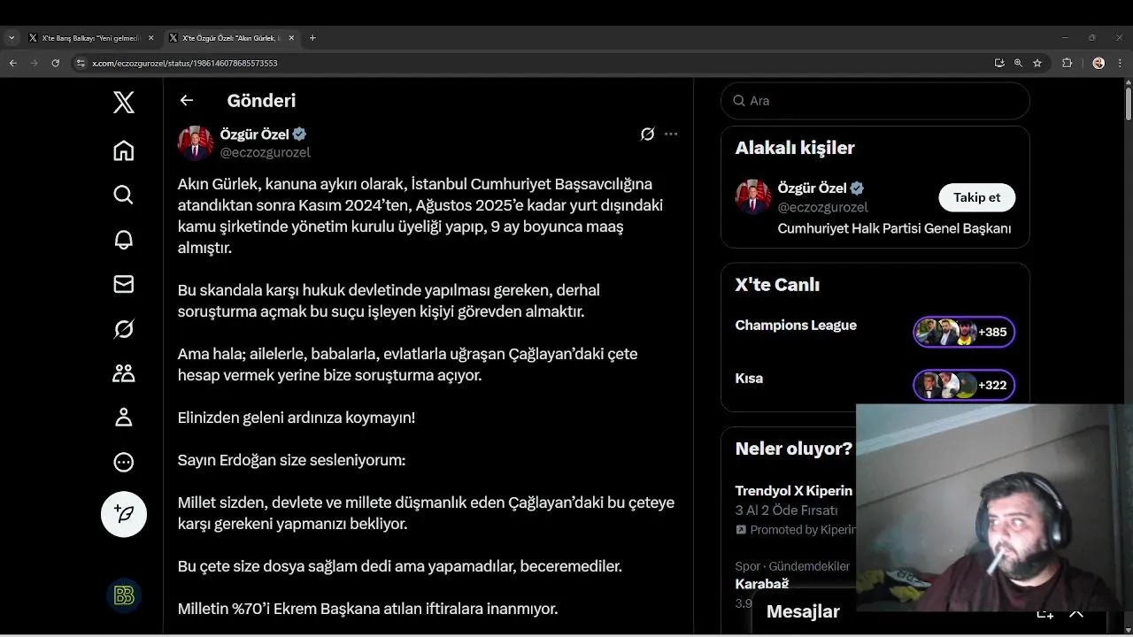Open the post's three-dot more menu
The width and height of the screenshot is (1133, 637).
pos(671,134)
